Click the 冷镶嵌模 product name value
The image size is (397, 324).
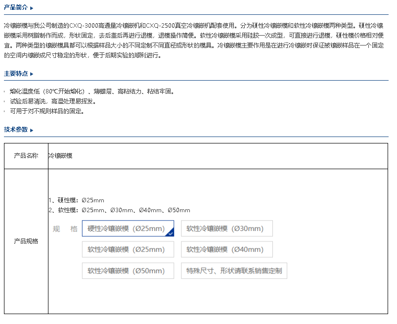coord(60,156)
